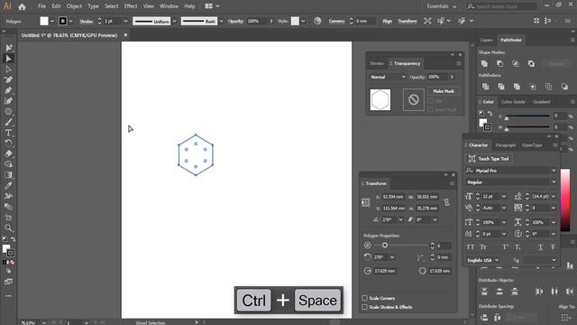The width and height of the screenshot is (577, 325).
Task: Open blending mode Normal dropdown
Action: pos(388,77)
